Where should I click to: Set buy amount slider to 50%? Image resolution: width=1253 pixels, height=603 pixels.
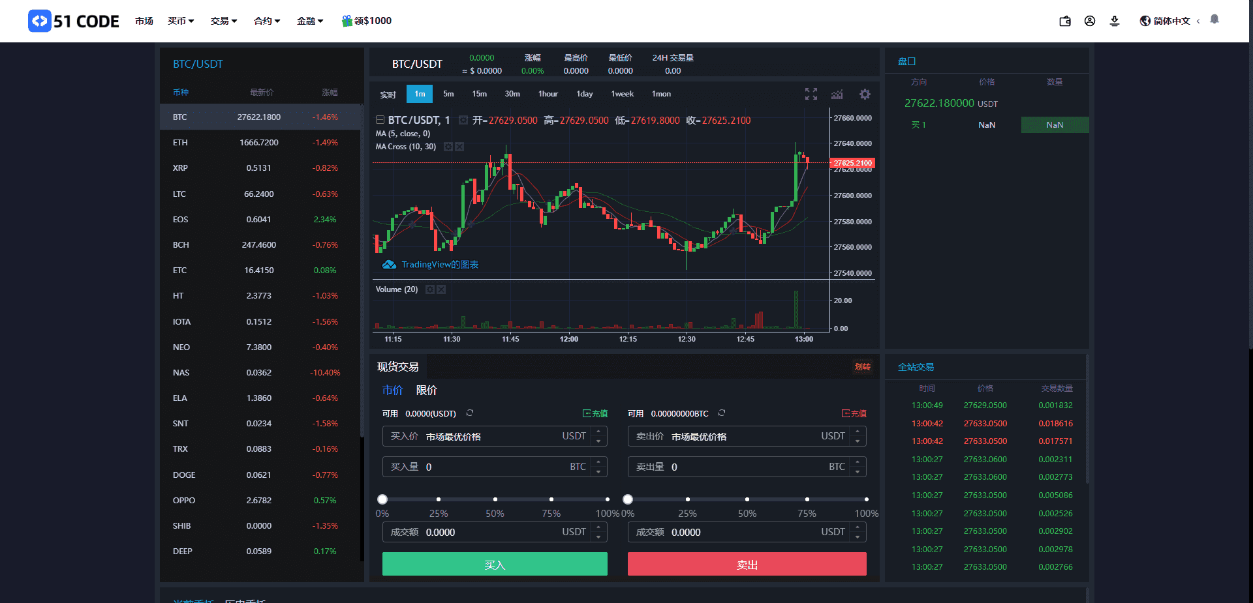[495, 499]
